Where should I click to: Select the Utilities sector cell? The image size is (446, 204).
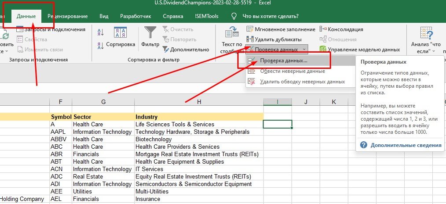tap(103, 191)
